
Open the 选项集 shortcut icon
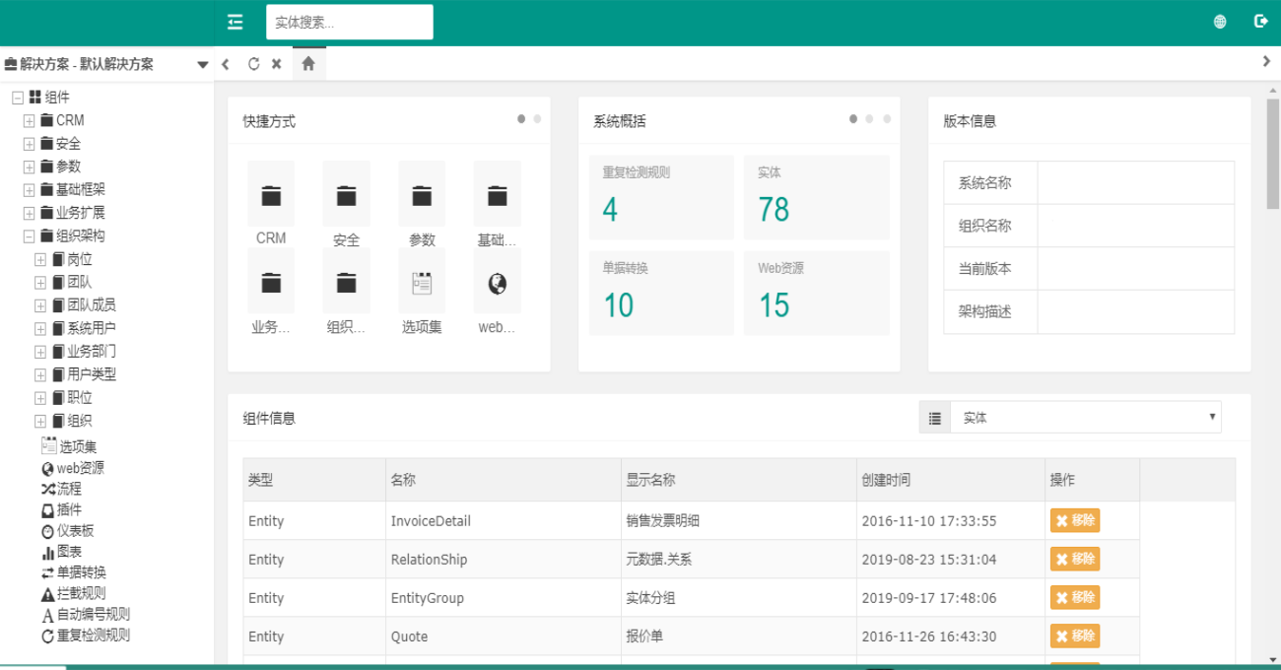coord(422,283)
